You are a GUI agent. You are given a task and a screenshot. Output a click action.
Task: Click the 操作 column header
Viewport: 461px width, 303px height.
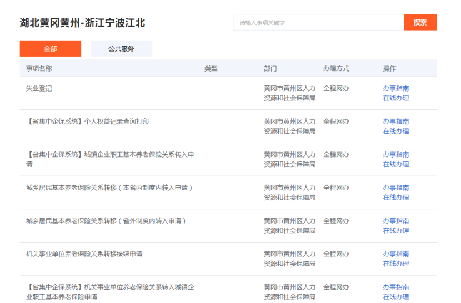point(389,68)
